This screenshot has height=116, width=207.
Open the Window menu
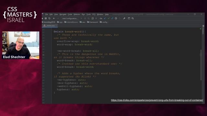pyautogui.click(x=100, y=14)
